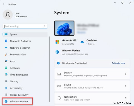Click the Microsoft 365 heading
The height and width of the screenshot is (106, 134).
69,41
